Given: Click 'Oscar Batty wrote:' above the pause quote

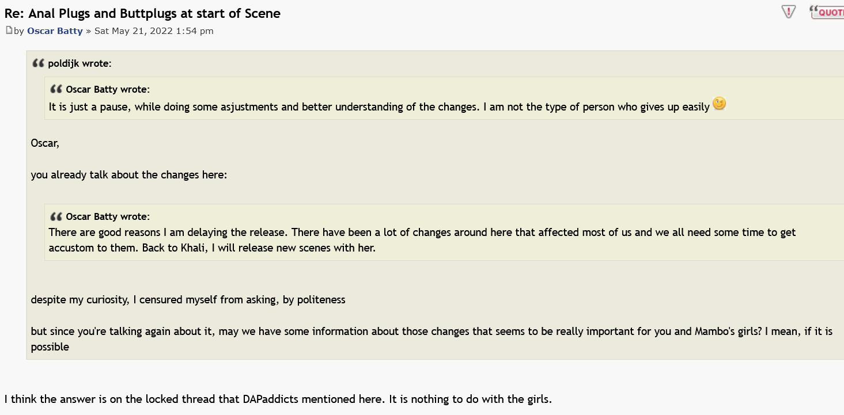Looking at the screenshot, I should coord(108,89).
